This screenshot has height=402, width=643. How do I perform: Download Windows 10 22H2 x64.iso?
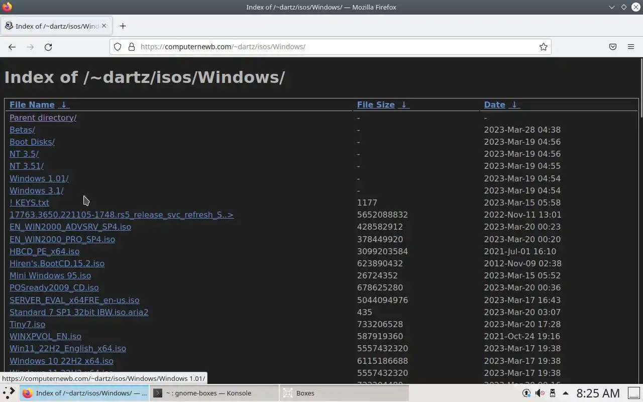61,361
